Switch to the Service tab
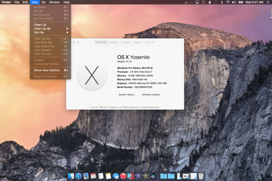The height and width of the screenshot is (181, 272). point(150,42)
